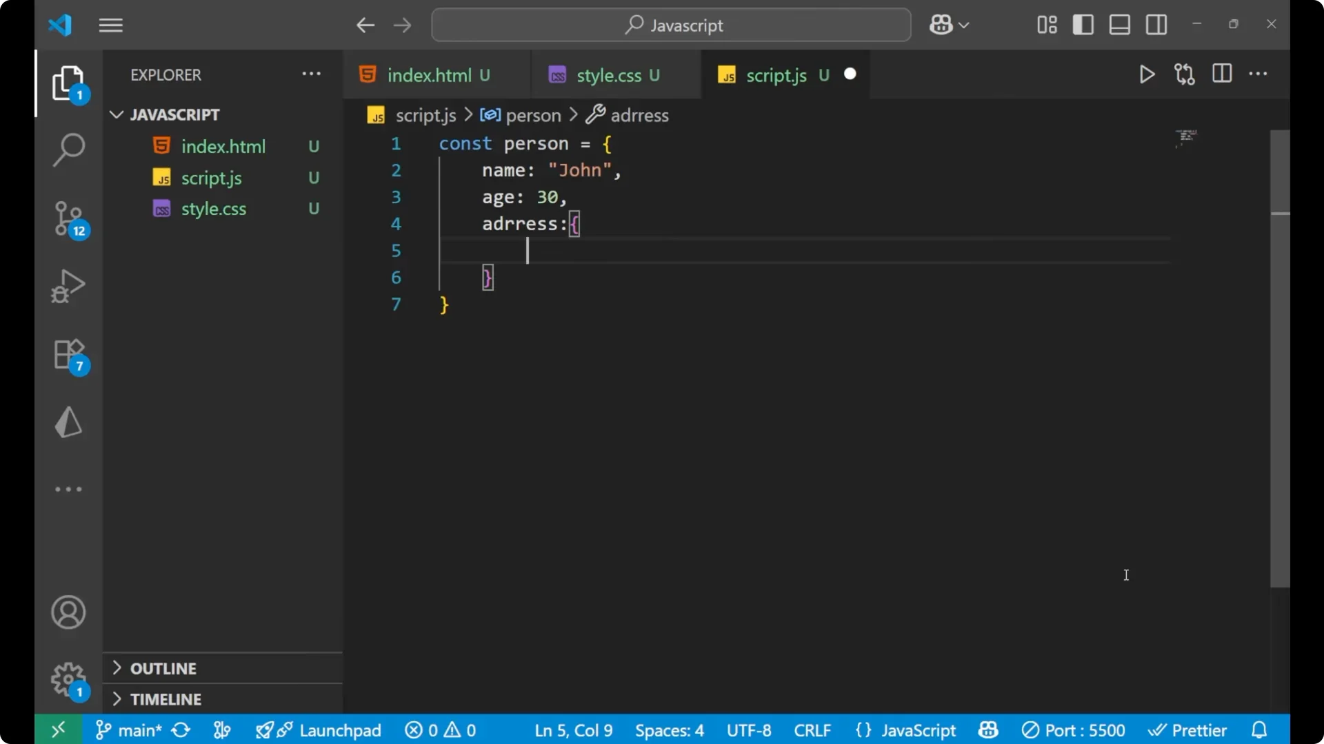Toggle the secondary side bar visibility

[x=1156, y=24]
